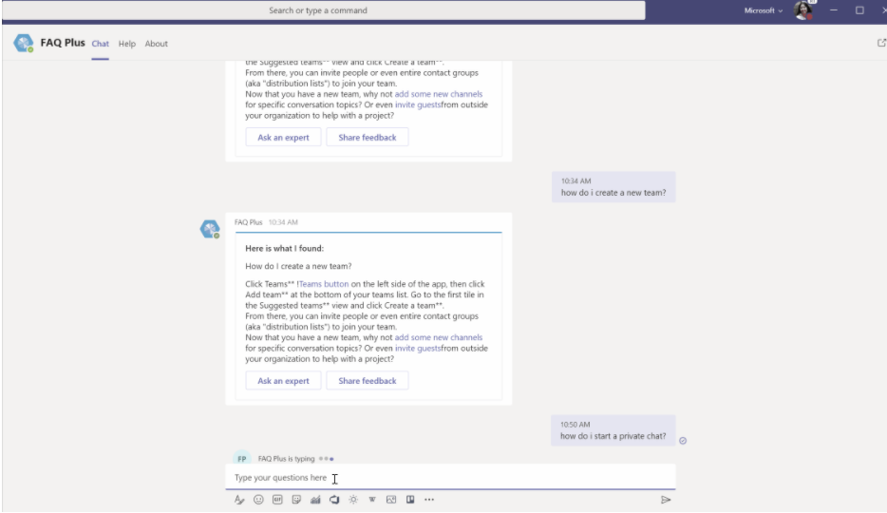Click the FAQ Plus app logo in header
This screenshot has width=887, height=513.
tap(24, 43)
